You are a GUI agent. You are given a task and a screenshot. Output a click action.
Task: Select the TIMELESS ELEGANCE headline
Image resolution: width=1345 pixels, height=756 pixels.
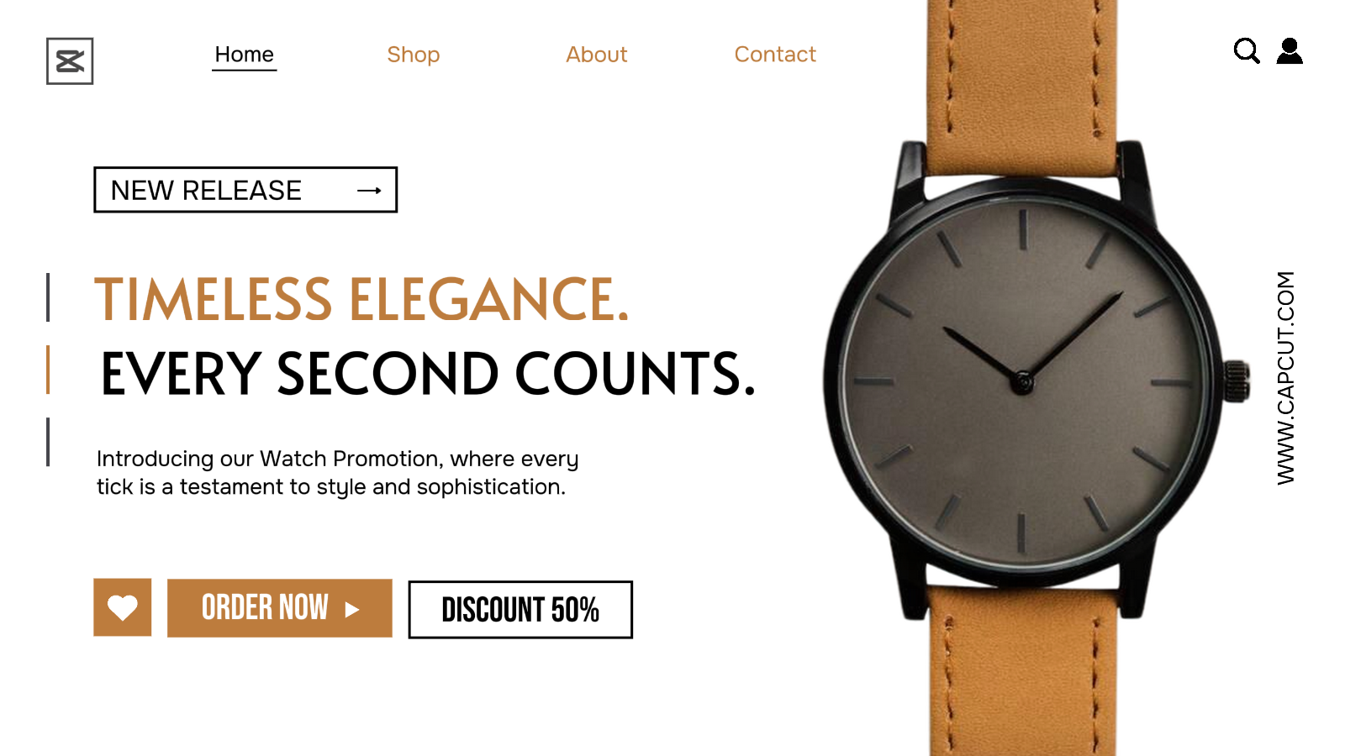tap(361, 299)
